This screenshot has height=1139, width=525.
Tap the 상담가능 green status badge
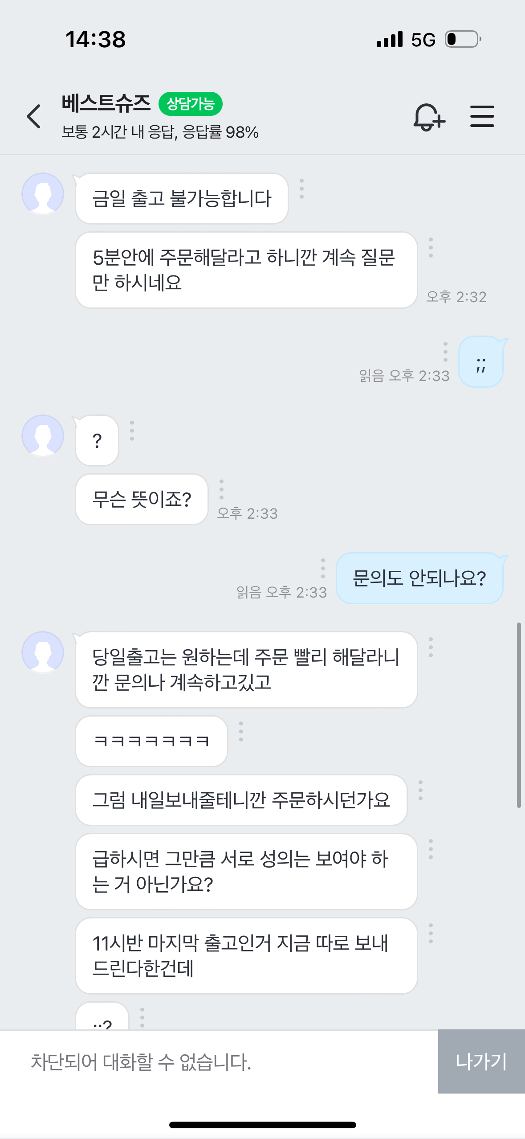pyautogui.click(x=191, y=104)
